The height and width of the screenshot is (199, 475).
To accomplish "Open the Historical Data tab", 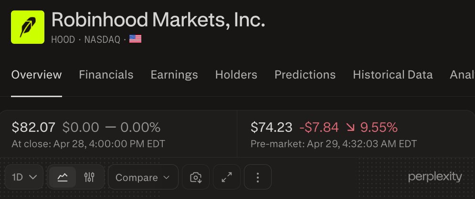I will [393, 75].
